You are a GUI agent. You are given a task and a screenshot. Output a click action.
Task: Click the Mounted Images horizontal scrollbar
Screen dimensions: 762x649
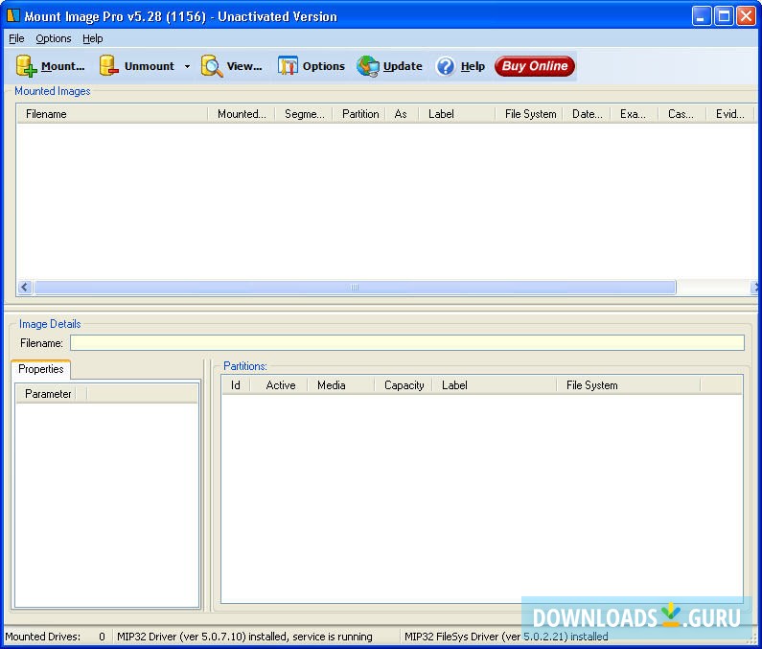pyautogui.click(x=355, y=288)
